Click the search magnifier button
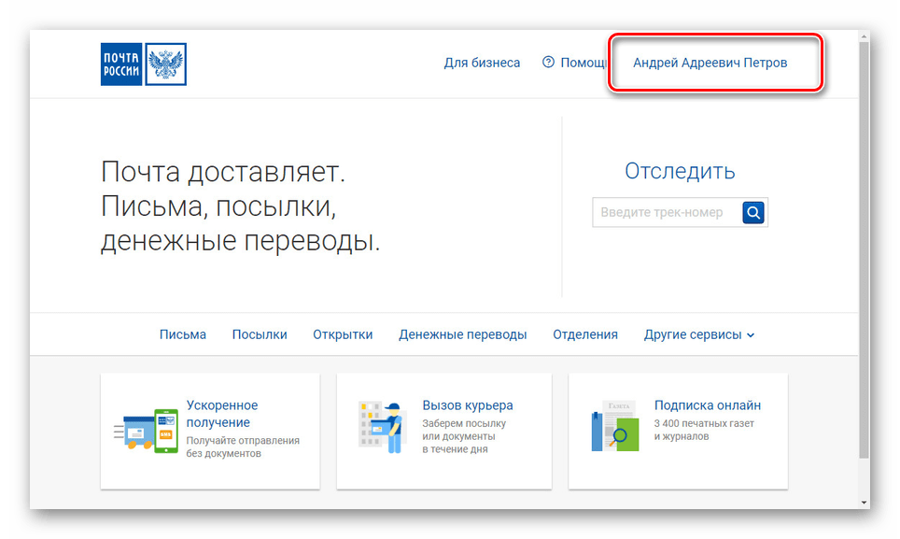 coord(752,212)
